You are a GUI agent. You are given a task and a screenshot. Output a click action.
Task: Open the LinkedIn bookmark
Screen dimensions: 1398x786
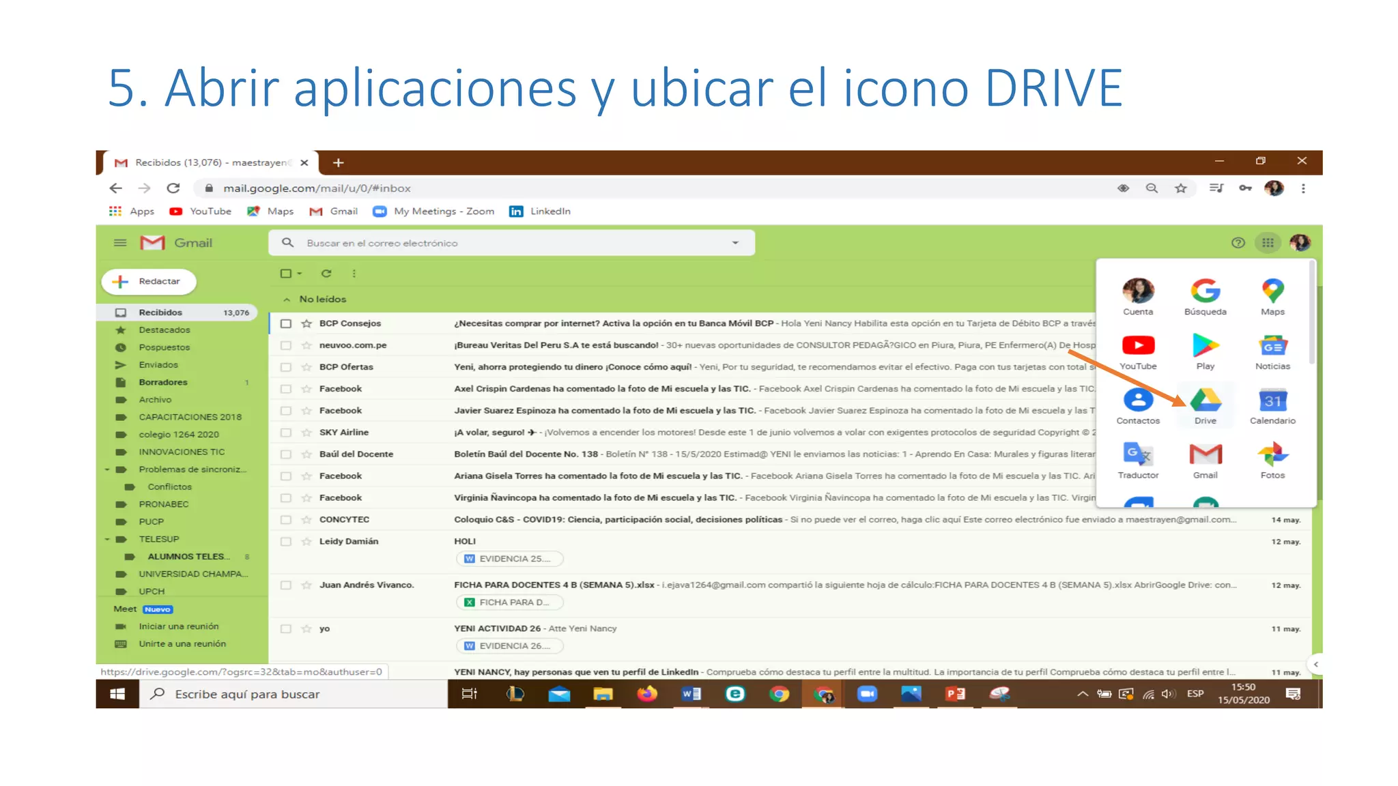tap(540, 212)
